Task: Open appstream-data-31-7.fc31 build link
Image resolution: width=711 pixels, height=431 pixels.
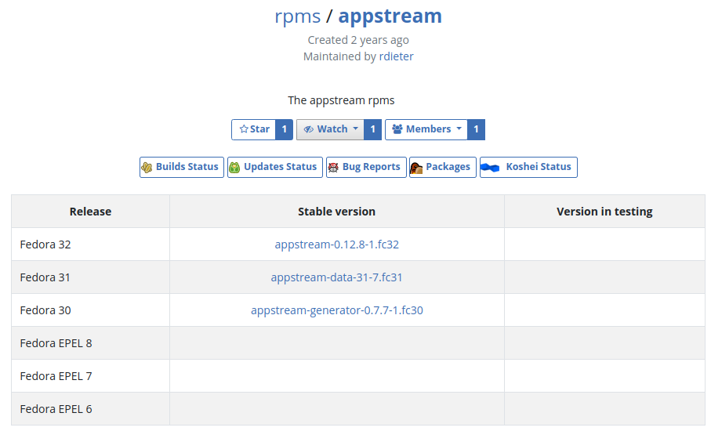Action: coord(336,277)
